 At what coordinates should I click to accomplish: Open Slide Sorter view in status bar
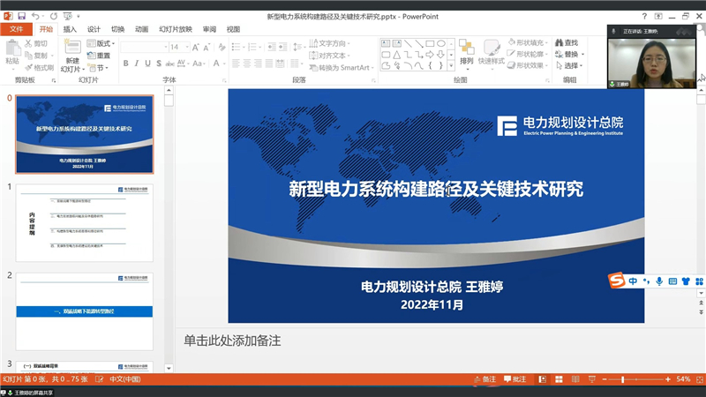(559, 379)
